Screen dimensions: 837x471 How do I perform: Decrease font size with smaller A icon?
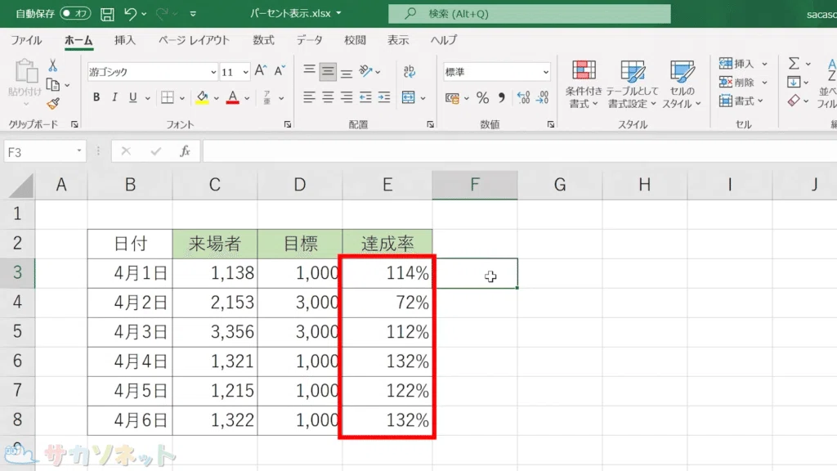[280, 71]
